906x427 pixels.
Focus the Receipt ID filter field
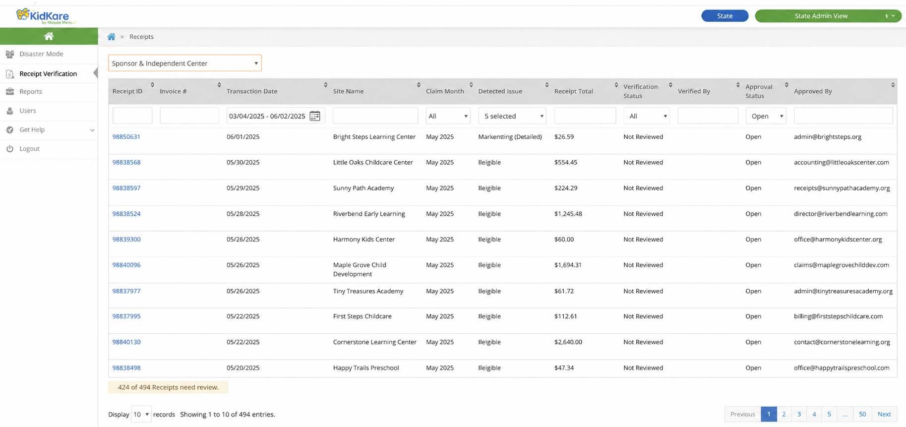[x=132, y=116]
